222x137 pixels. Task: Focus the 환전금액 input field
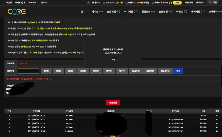[29, 71]
